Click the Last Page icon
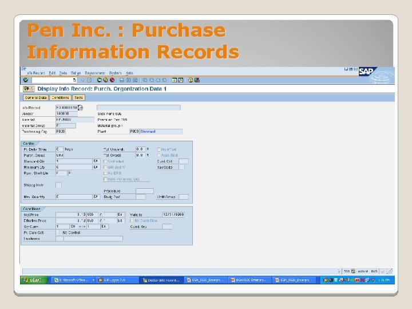 point(164,80)
